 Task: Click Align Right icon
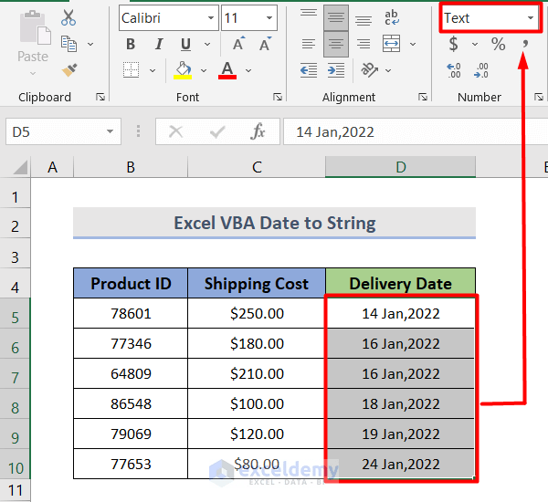pos(364,44)
